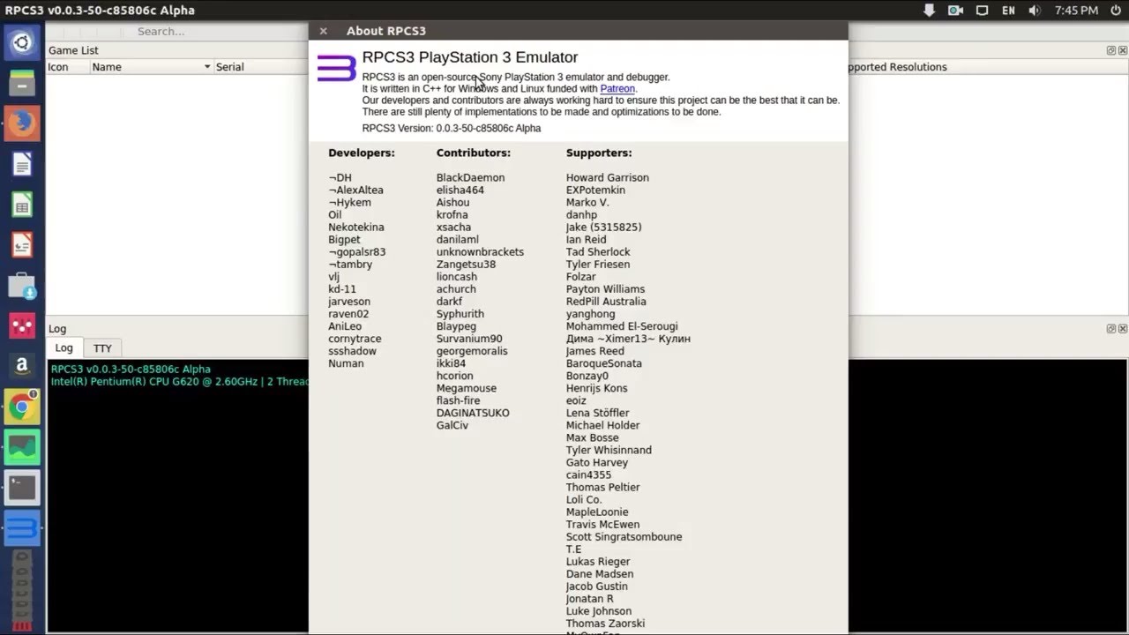This screenshot has width=1129, height=635.
Task: Click the Intel Pentium CPU log line
Action: [180, 382]
